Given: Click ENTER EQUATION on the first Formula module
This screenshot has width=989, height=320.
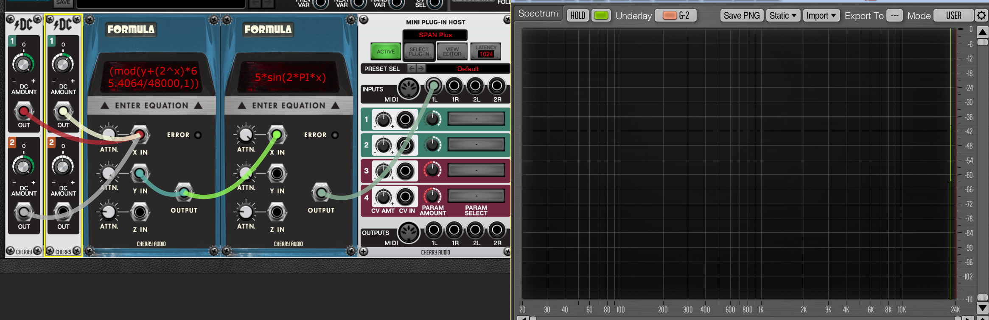Looking at the screenshot, I should [x=151, y=105].
